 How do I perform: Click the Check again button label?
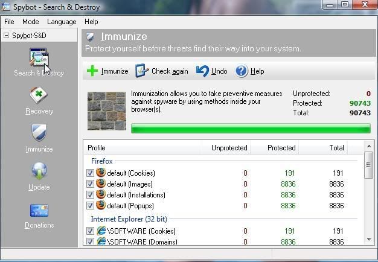(x=170, y=71)
